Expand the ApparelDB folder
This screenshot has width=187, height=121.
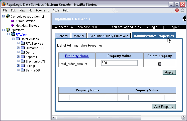click(18, 57)
